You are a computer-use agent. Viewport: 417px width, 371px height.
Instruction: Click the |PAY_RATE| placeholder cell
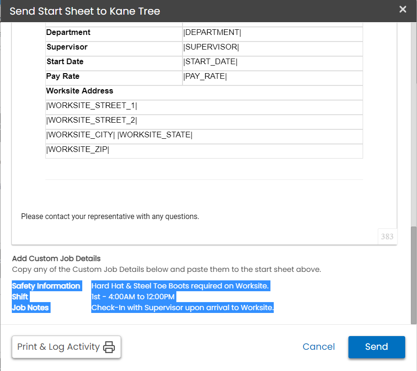click(205, 76)
